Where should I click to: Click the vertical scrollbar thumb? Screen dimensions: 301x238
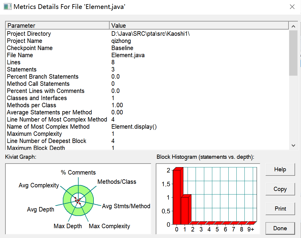293,53
